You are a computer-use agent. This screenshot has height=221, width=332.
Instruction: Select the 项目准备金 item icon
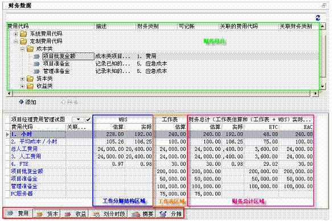tap(36, 64)
